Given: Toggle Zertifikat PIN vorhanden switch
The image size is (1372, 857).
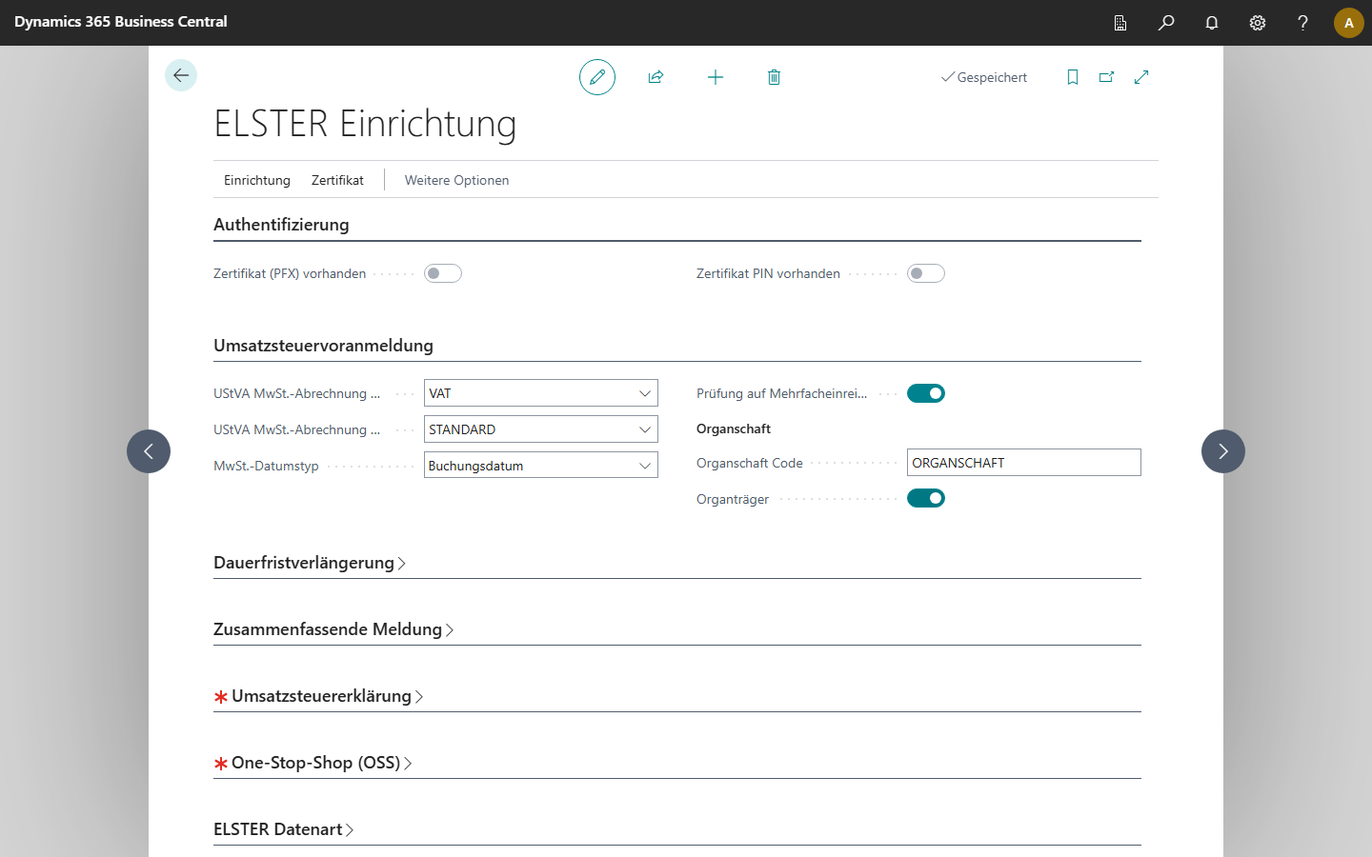Looking at the screenshot, I should [926, 273].
